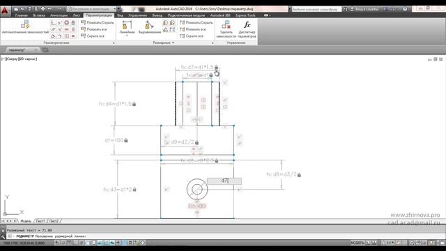Click Скрыть все in the Геометрические panel

tap(93, 36)
